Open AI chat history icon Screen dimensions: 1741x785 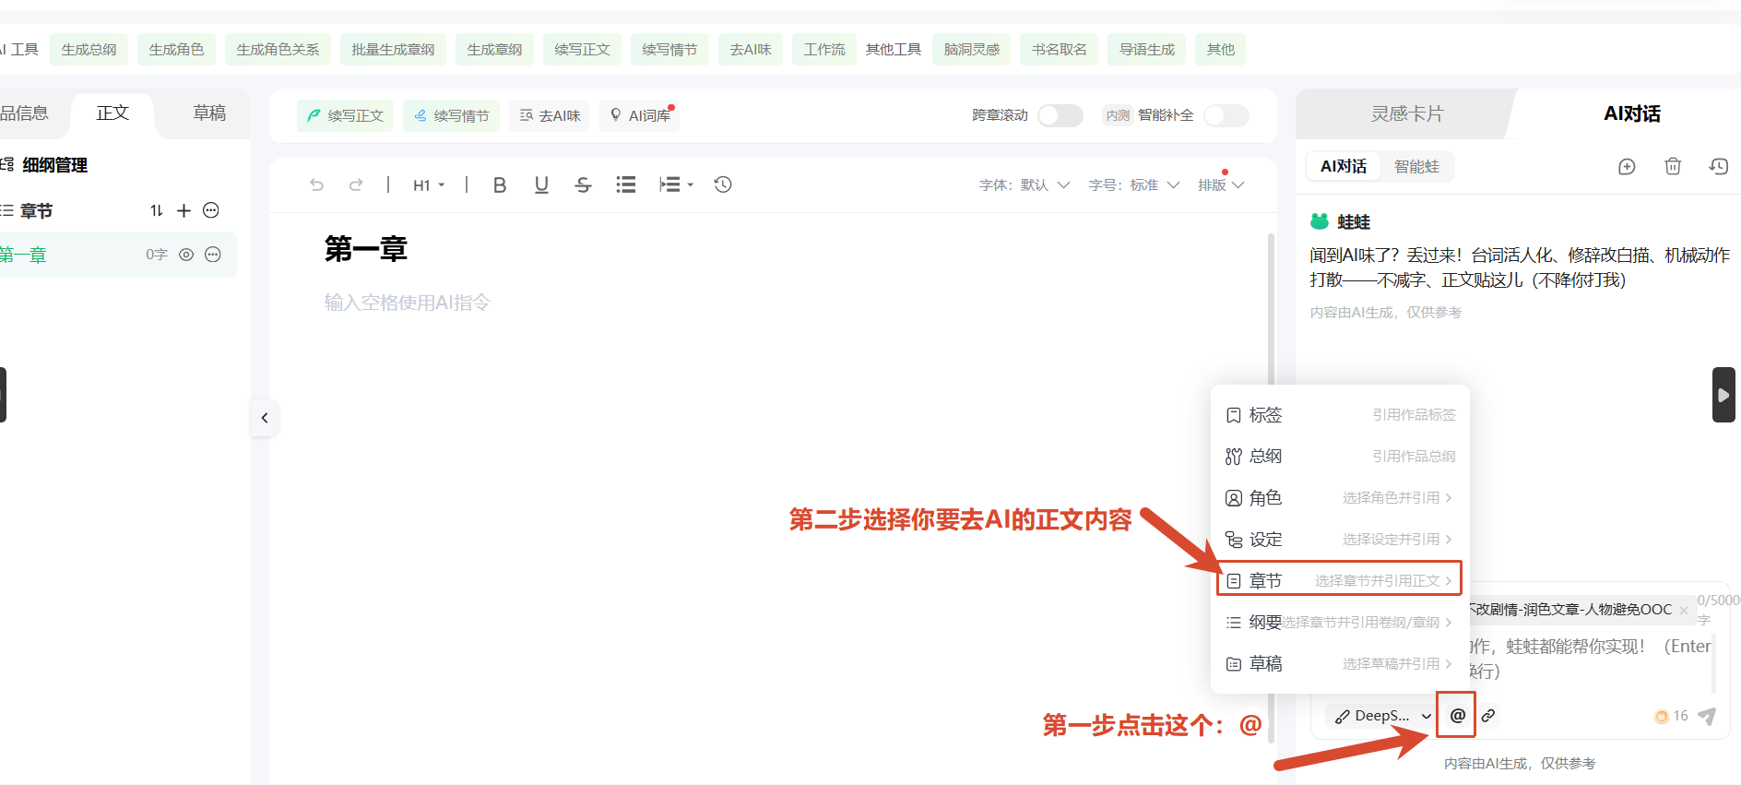click(x=1719, y=166)
